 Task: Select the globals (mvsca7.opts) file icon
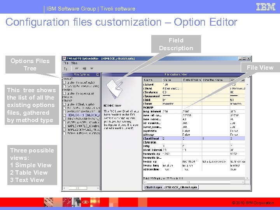(x=65, y=82)
